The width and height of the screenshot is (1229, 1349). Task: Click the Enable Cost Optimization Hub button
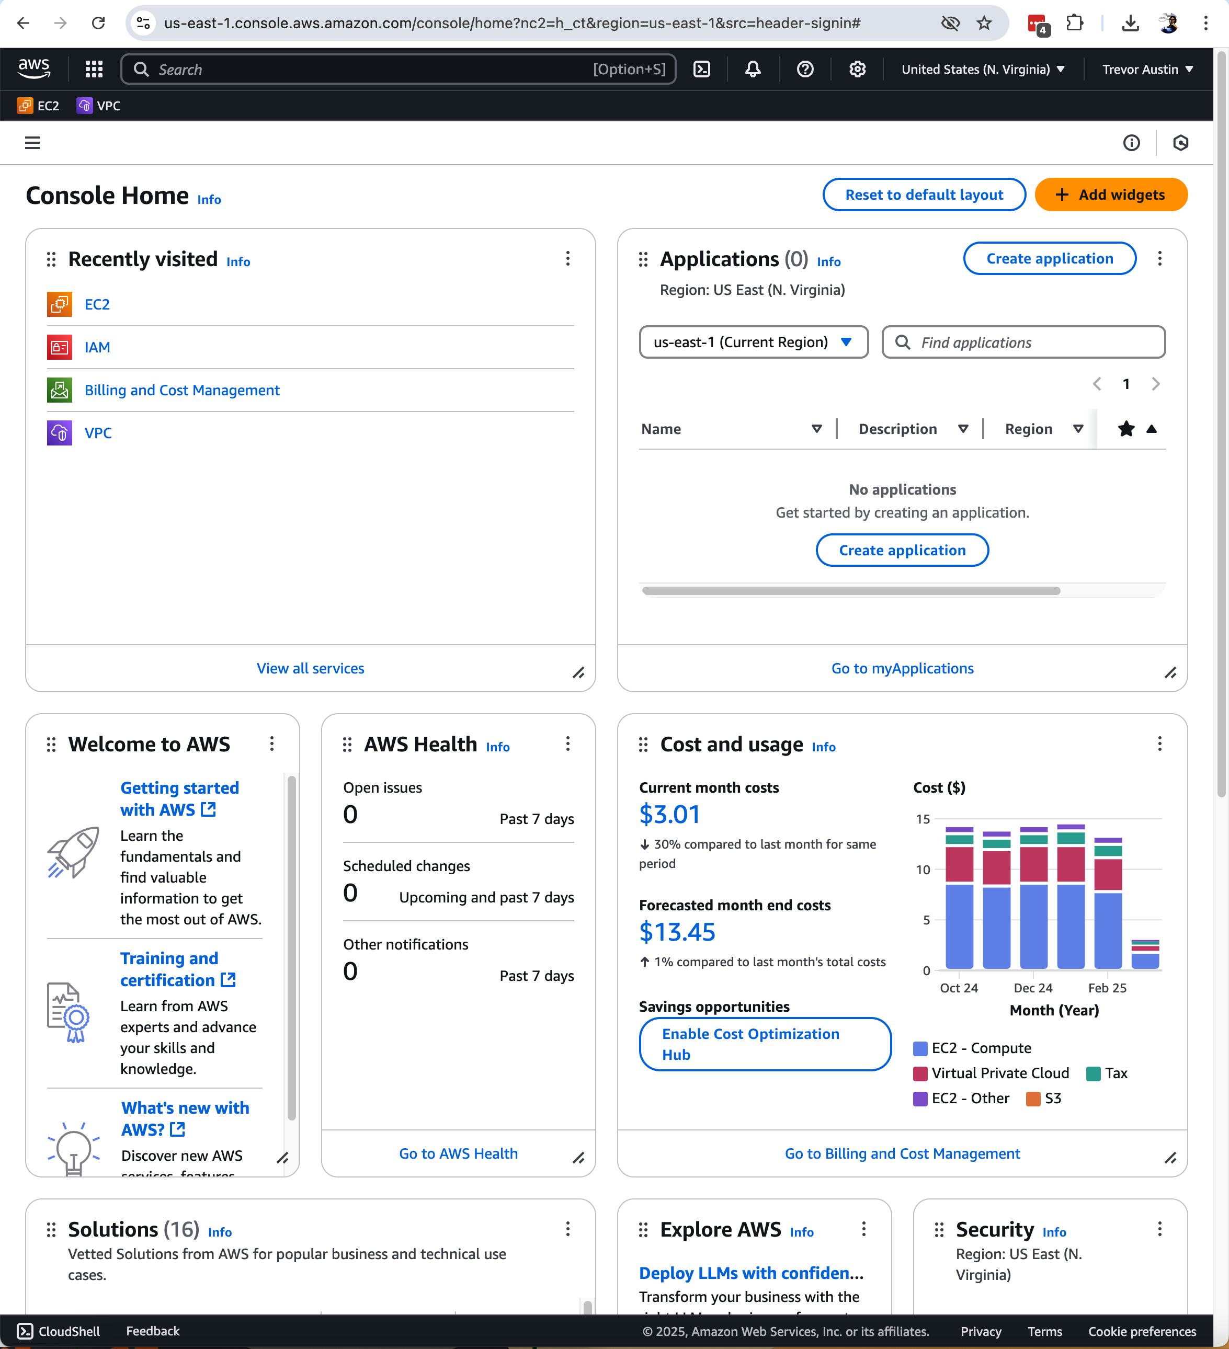(x=765, y=1044)
